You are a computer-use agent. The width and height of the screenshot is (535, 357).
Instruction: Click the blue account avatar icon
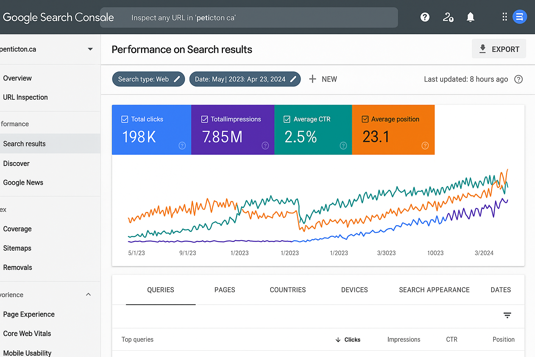(519, 17)
